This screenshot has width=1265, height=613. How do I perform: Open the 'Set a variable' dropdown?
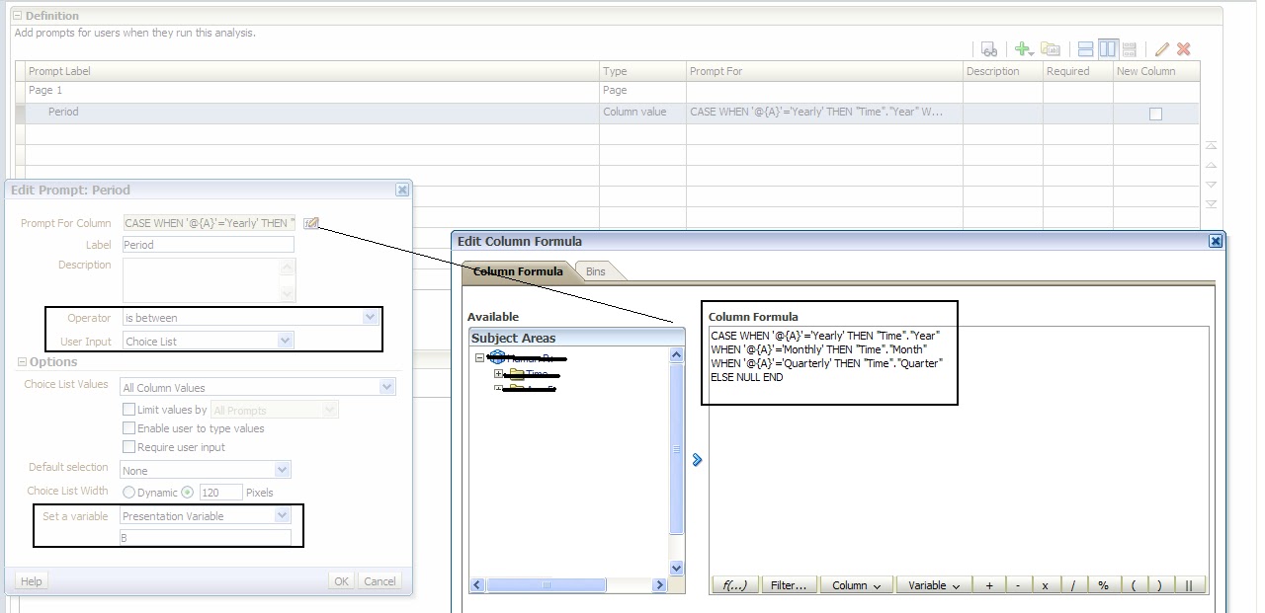tap(285, 515)
